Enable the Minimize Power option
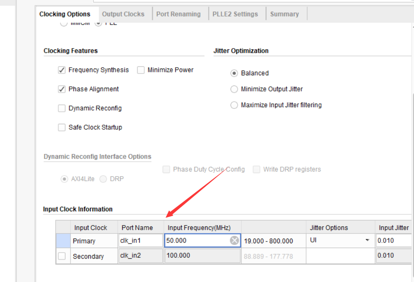This screenshot has height=282, width=414. point(141,70)
